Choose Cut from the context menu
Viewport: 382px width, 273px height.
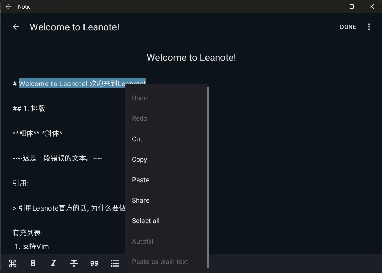click(x=166, y=139)
